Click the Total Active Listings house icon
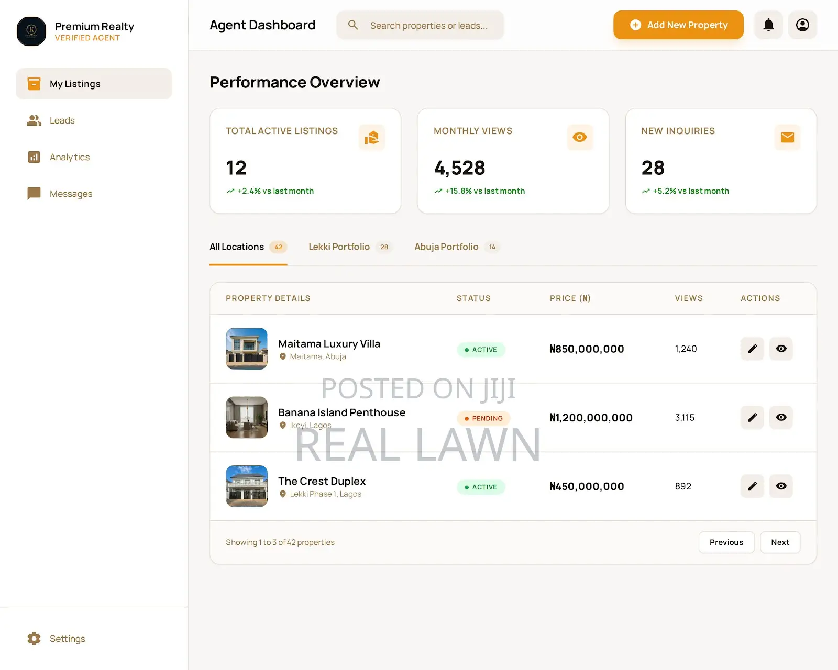Image resolution: width=838 pixels, height=670 pixels. coord(372,137)
